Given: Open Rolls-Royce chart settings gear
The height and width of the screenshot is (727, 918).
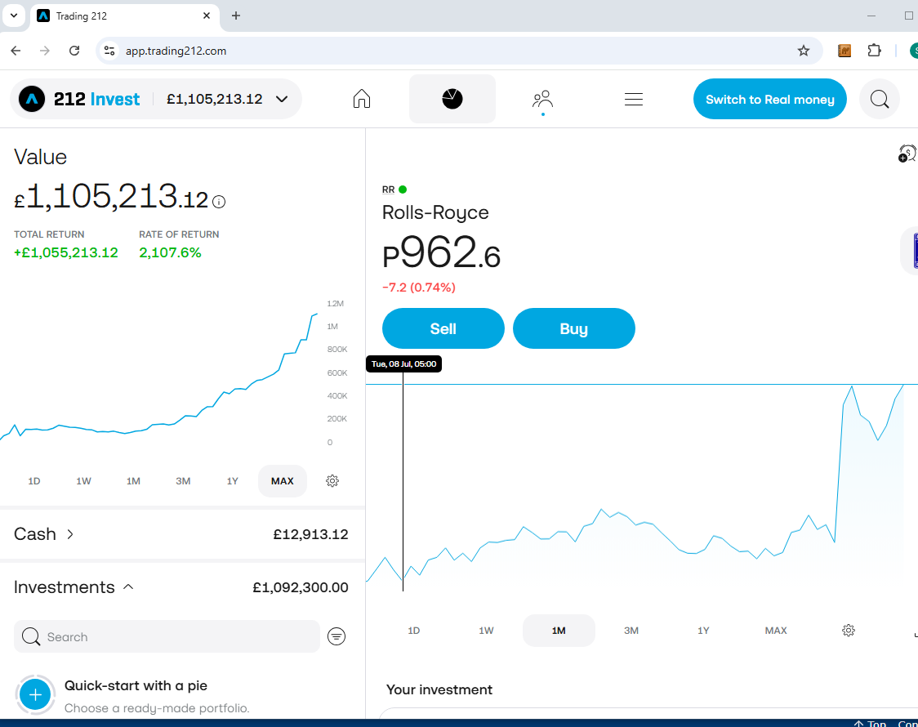Looking at the screenshot, I should 848,631.
